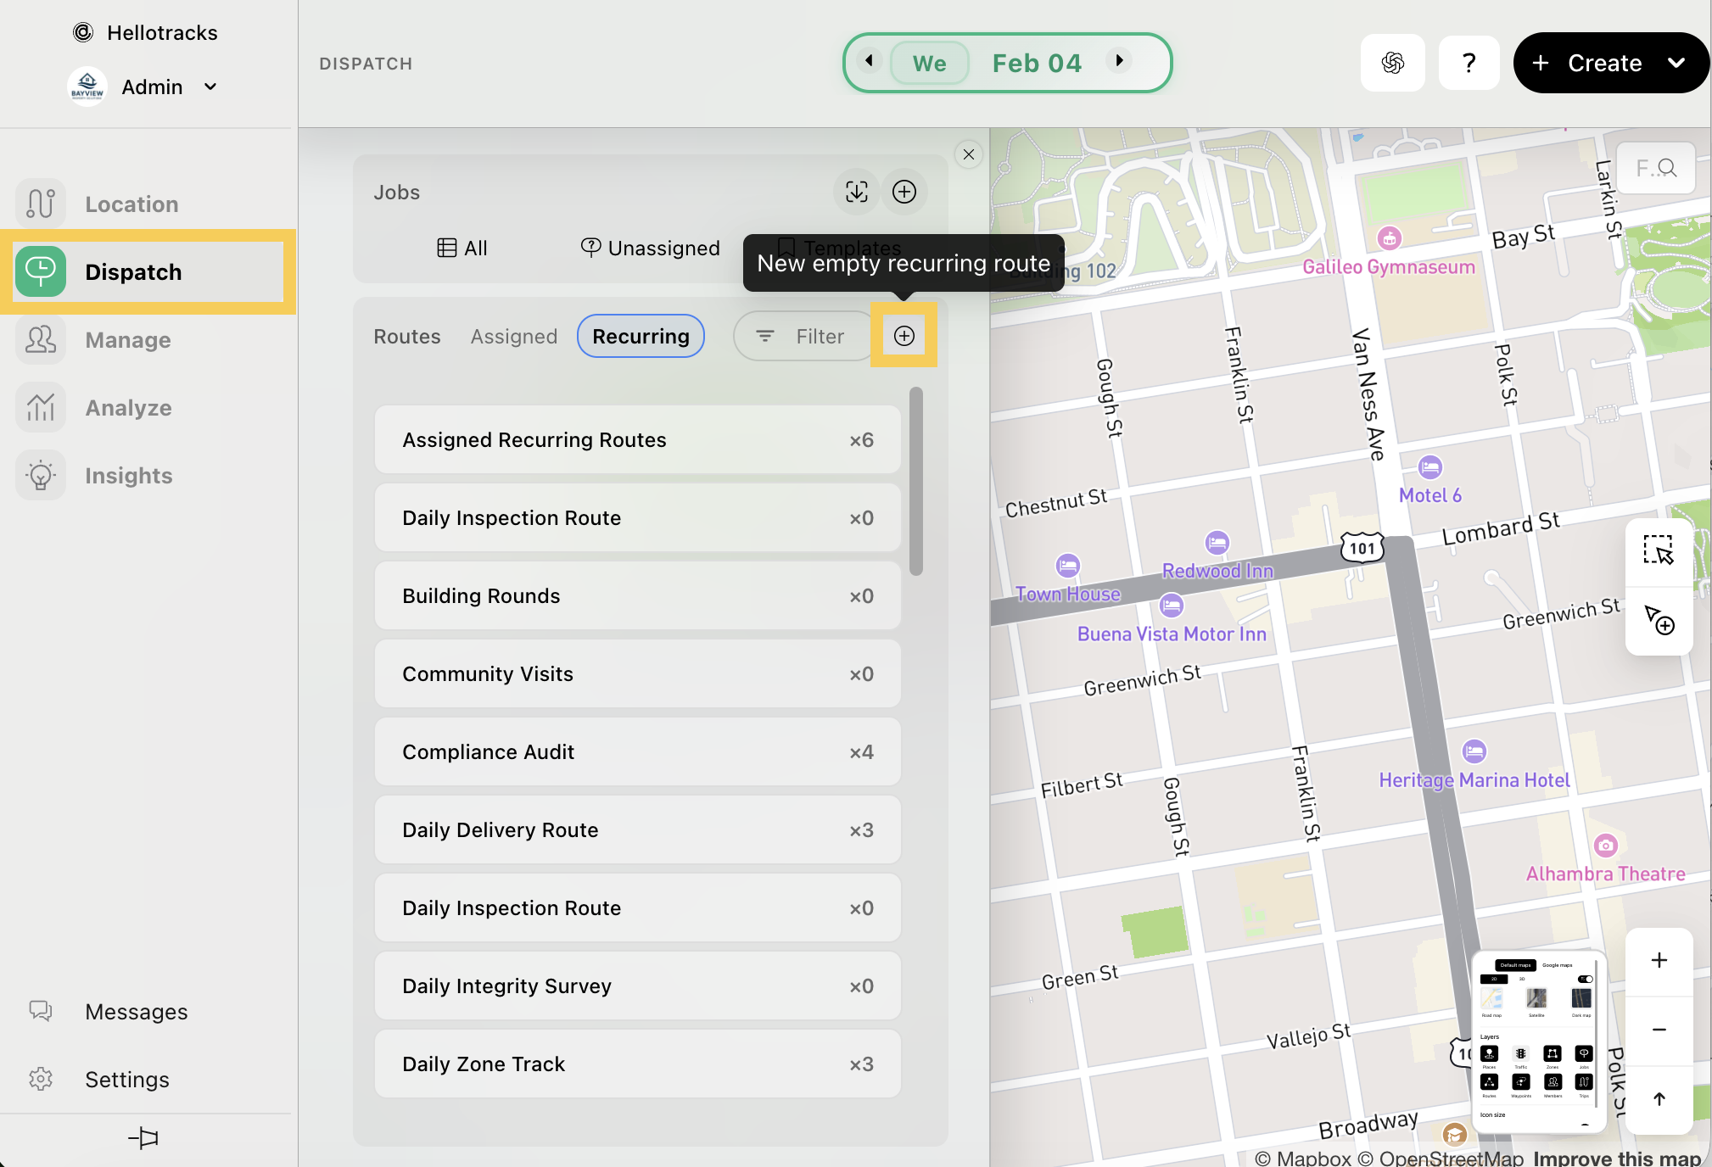Viewport: 1712px width, 1167px height.
Task: Select the Unassigned jobs tab
Action: click(x=651, y=248)
